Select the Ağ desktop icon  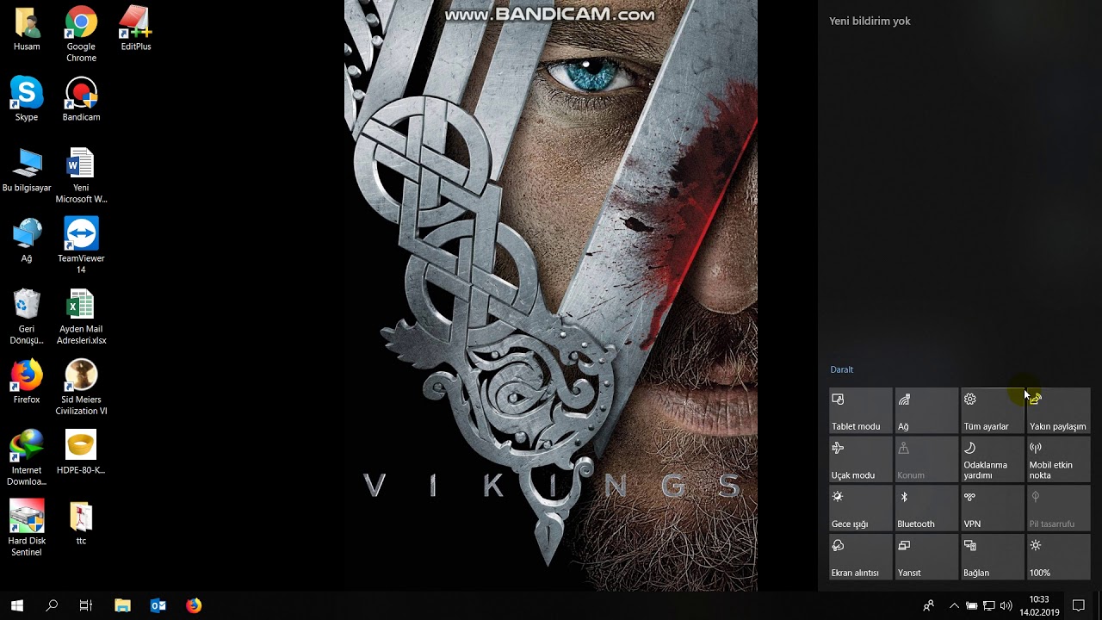pyautogui.click(x=27, y=241)
